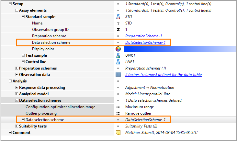This screenshot has width=237, height=141.
Task: Select the Preparation scheme row label
Action: pyautogui.click(x=49, y=36)
